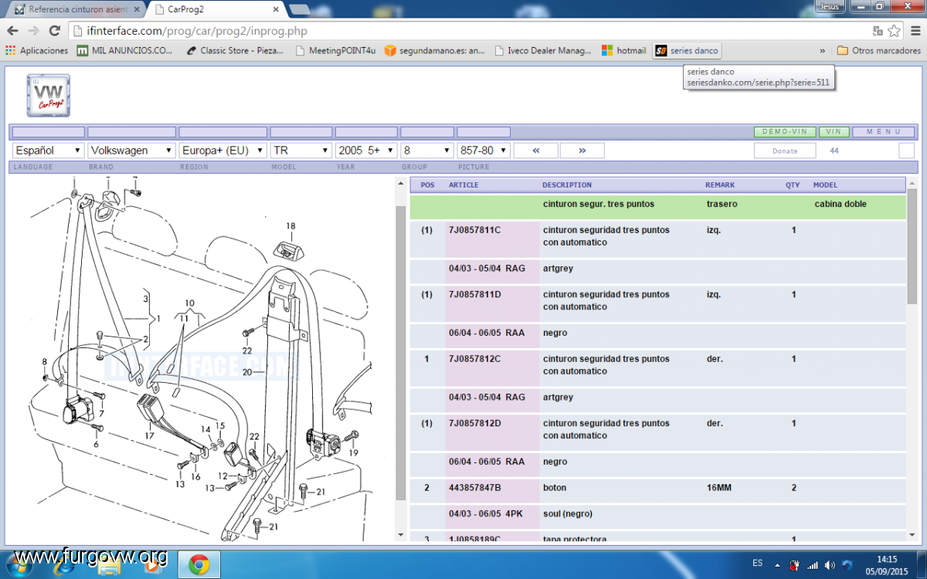Image resolution: width=927 pixels, height=579 pixels.
Task: Bookmark this page with the star icon
Action: pyautogui.click(x=894, y=31)
